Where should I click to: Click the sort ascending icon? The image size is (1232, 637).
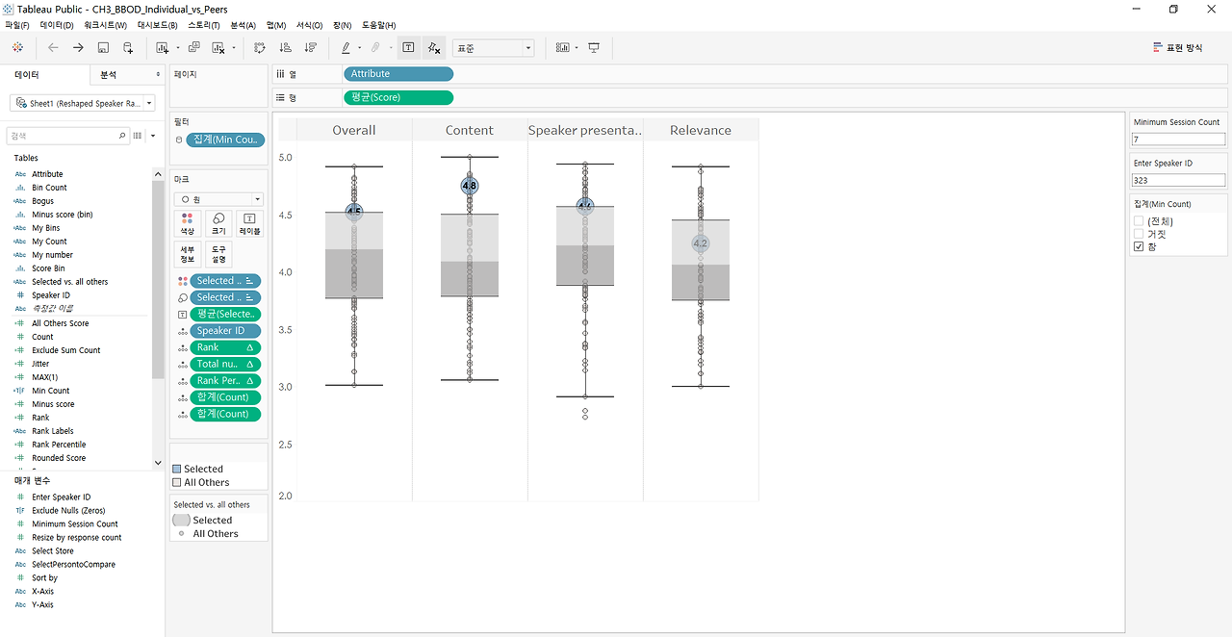(x=285, y=47)
